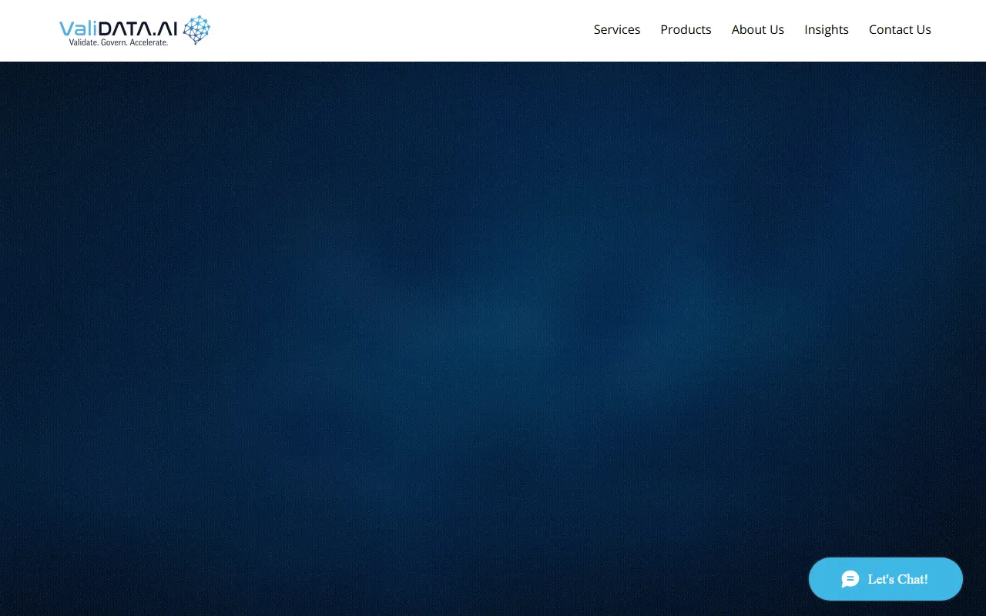Click white header margin right of Contact Us
The height and width of the screenshot is (616, 986).
coord(959,29)
